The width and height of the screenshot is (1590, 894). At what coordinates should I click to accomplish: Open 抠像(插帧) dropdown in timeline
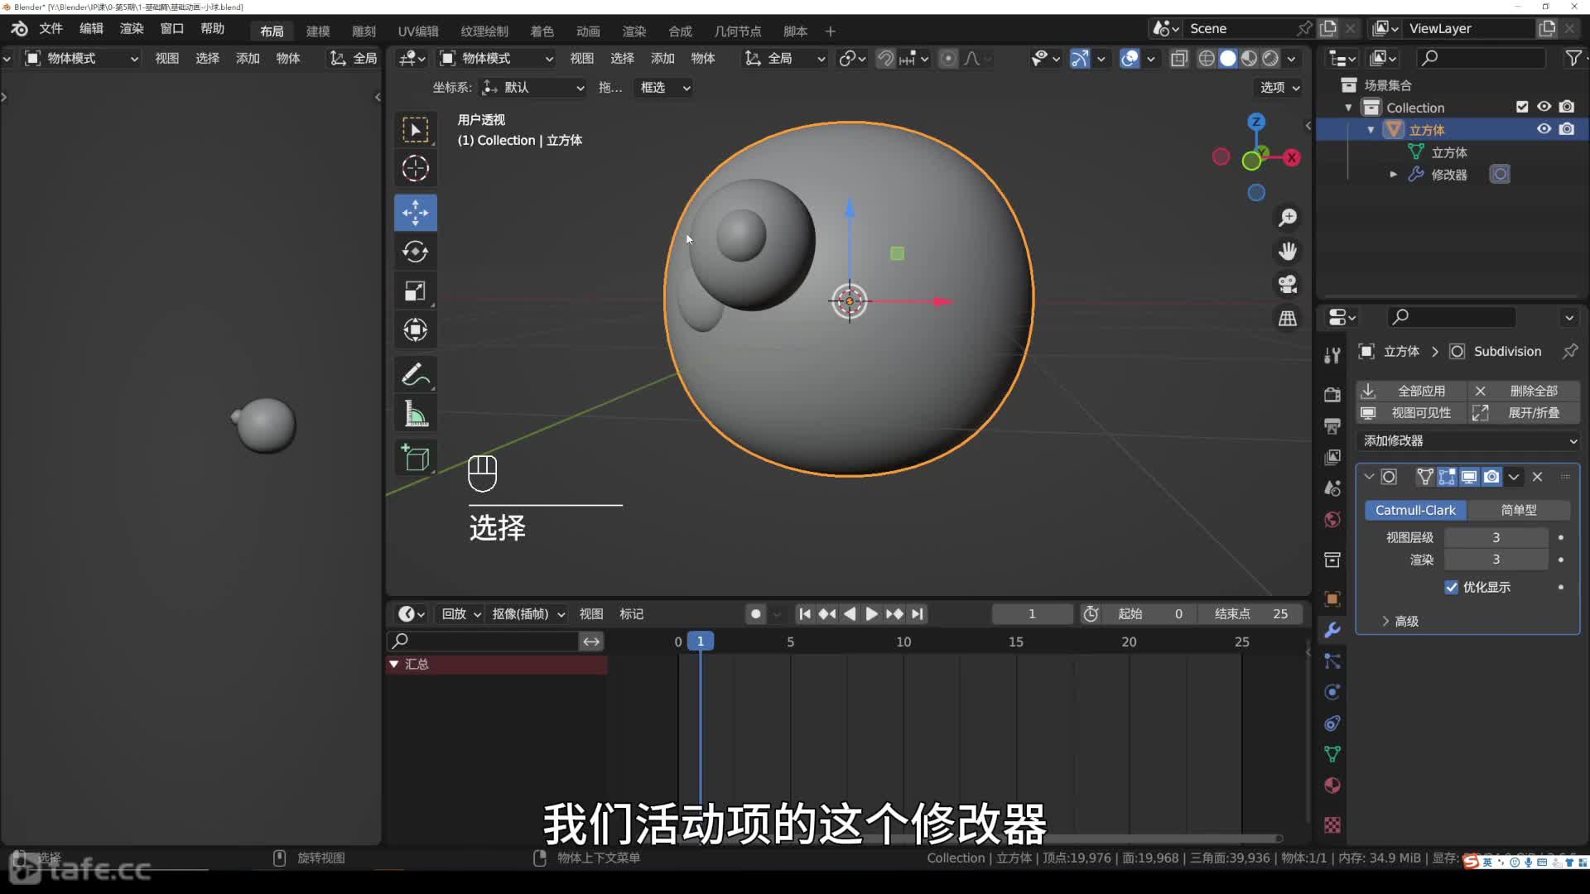[528, 614]
